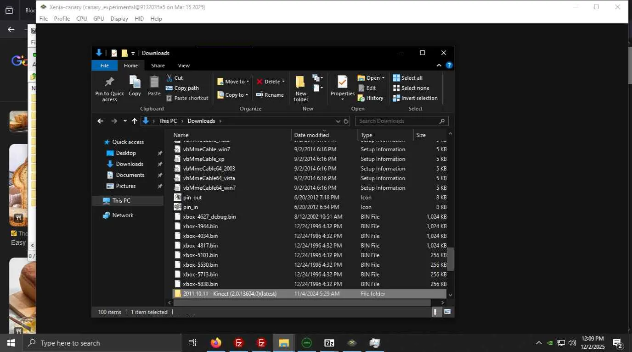Show hidden system tray icons
Viewport: 632px width, 352px height.
(539, 343)
